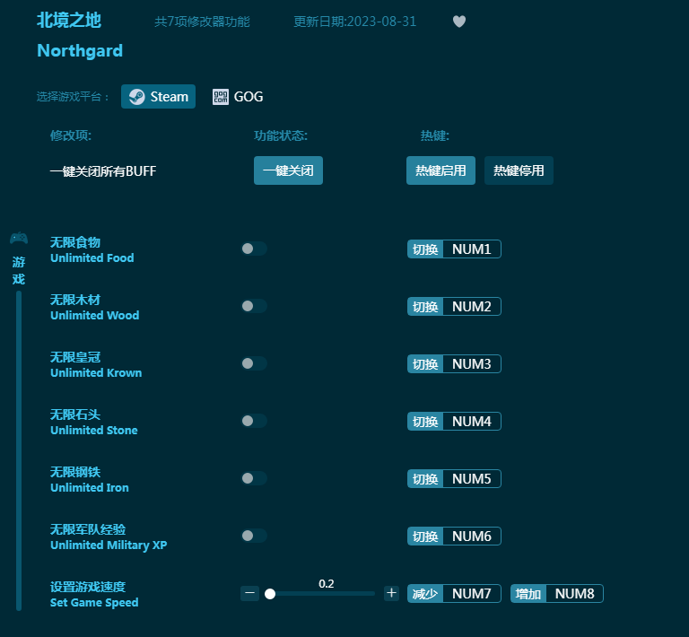
Task: Click the Set Game Speed label
Action: (94, 603)
